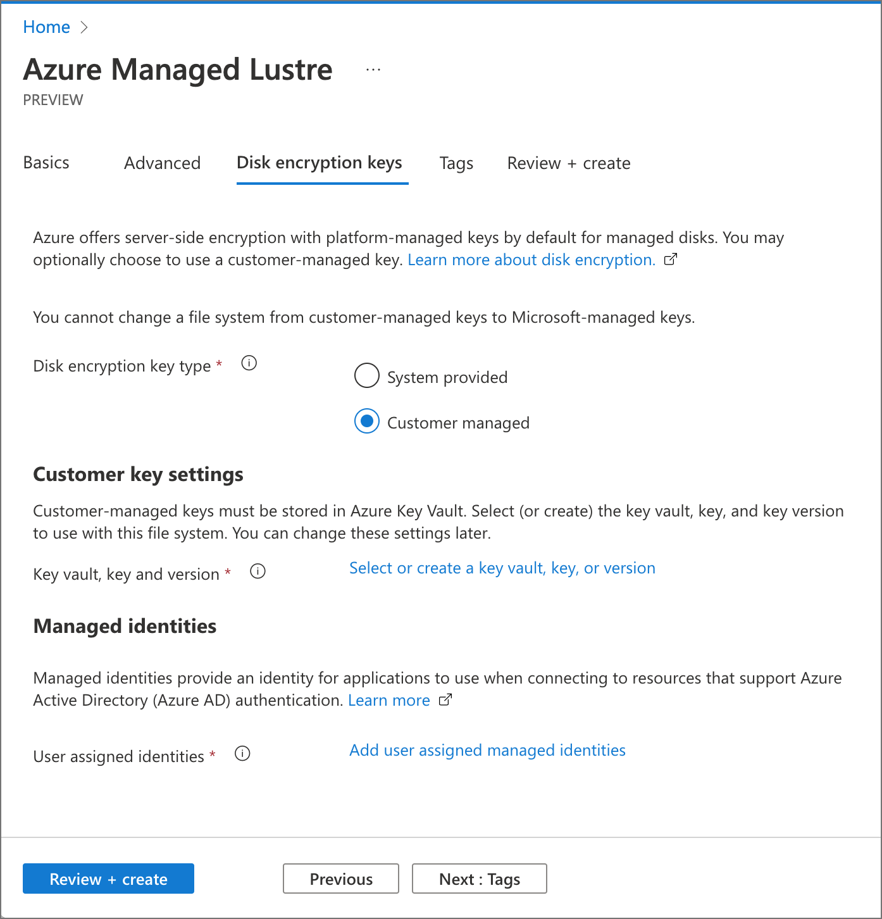Open the ellipsis menu beside Azure Managed Lustre

[373, 70]
